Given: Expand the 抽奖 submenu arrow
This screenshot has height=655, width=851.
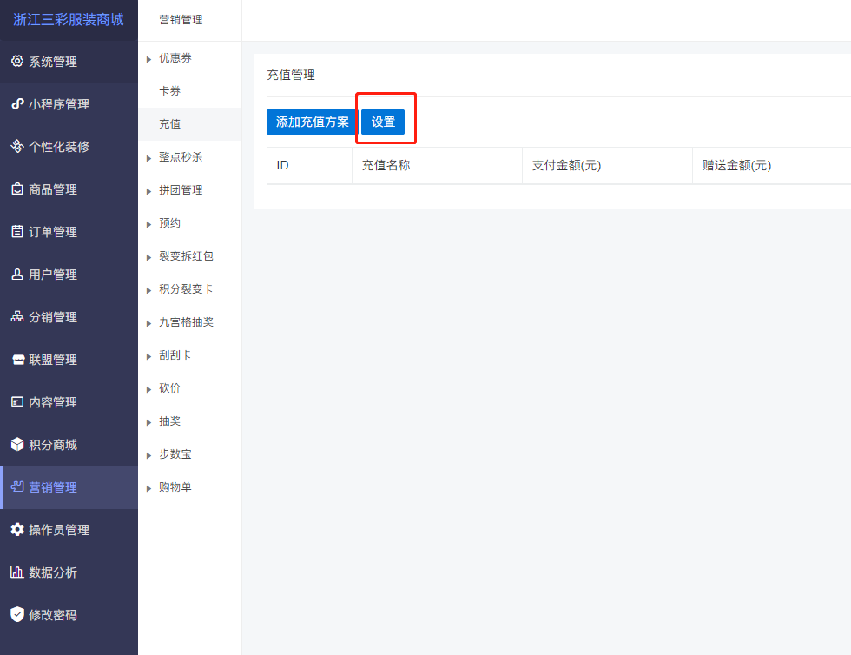Looking at the screenshot, I should (x=148, y=422).
